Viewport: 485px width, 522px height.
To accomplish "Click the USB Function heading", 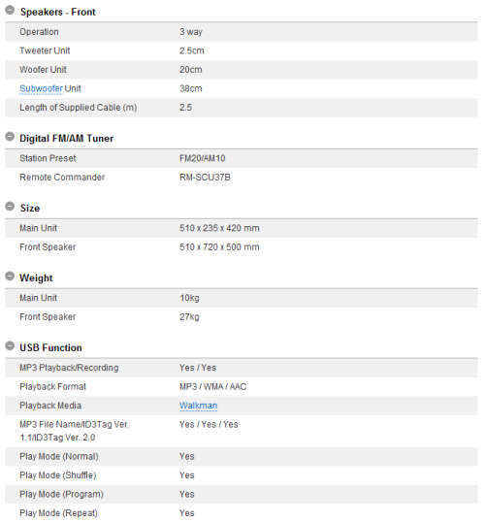I will [x=51, y=347].
